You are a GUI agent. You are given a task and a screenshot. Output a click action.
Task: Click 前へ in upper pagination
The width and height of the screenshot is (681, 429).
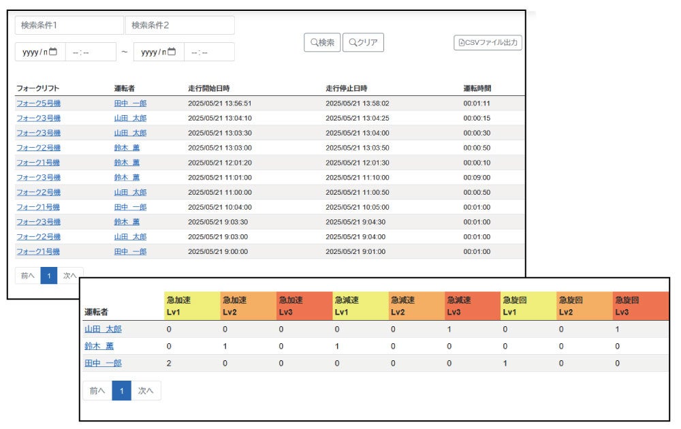(x=28, y=276)
